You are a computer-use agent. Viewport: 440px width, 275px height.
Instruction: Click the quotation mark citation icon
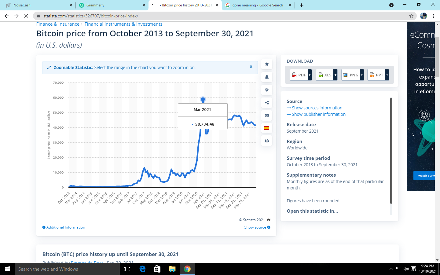(267, 115)
